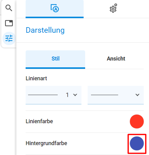Open the line style pattern dropdown
Image resolution: width=149 pixels, height=155 pixels.
(x=116, y=95)
